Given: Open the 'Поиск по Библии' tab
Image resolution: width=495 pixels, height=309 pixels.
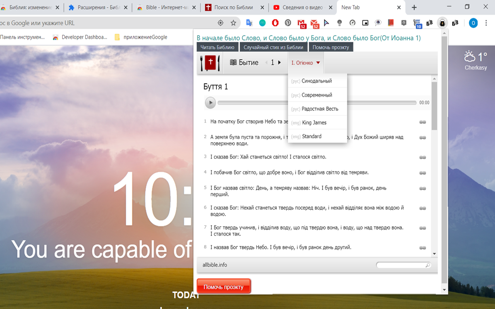Looking at the screenshot, I should tap(235, 7).
